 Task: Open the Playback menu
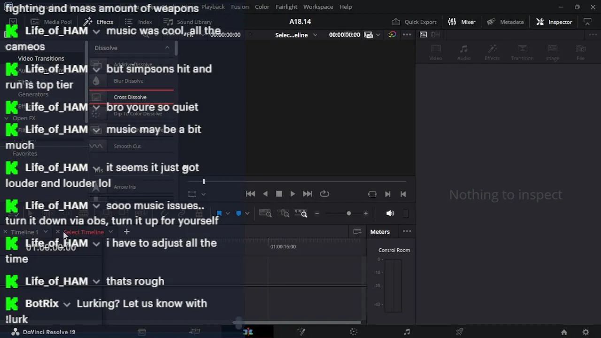213,7
